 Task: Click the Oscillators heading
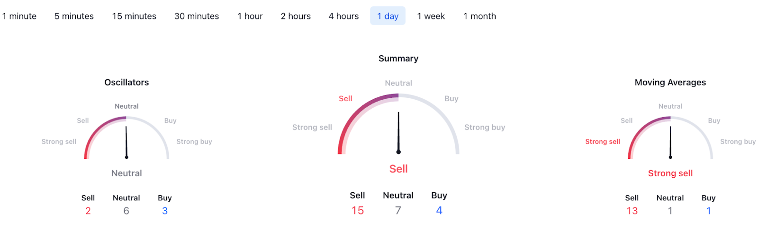click(x=126, y=82)
